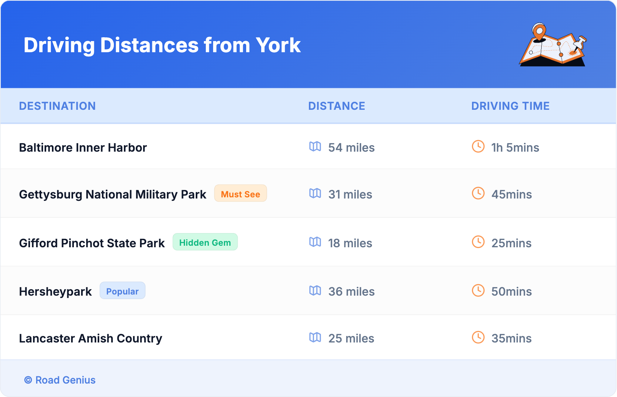Click the Destination column header
Viewport: 617px width, 397px height.
57,106
